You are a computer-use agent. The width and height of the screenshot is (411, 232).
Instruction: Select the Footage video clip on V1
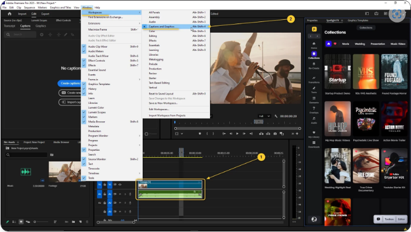tap(170, 184)
